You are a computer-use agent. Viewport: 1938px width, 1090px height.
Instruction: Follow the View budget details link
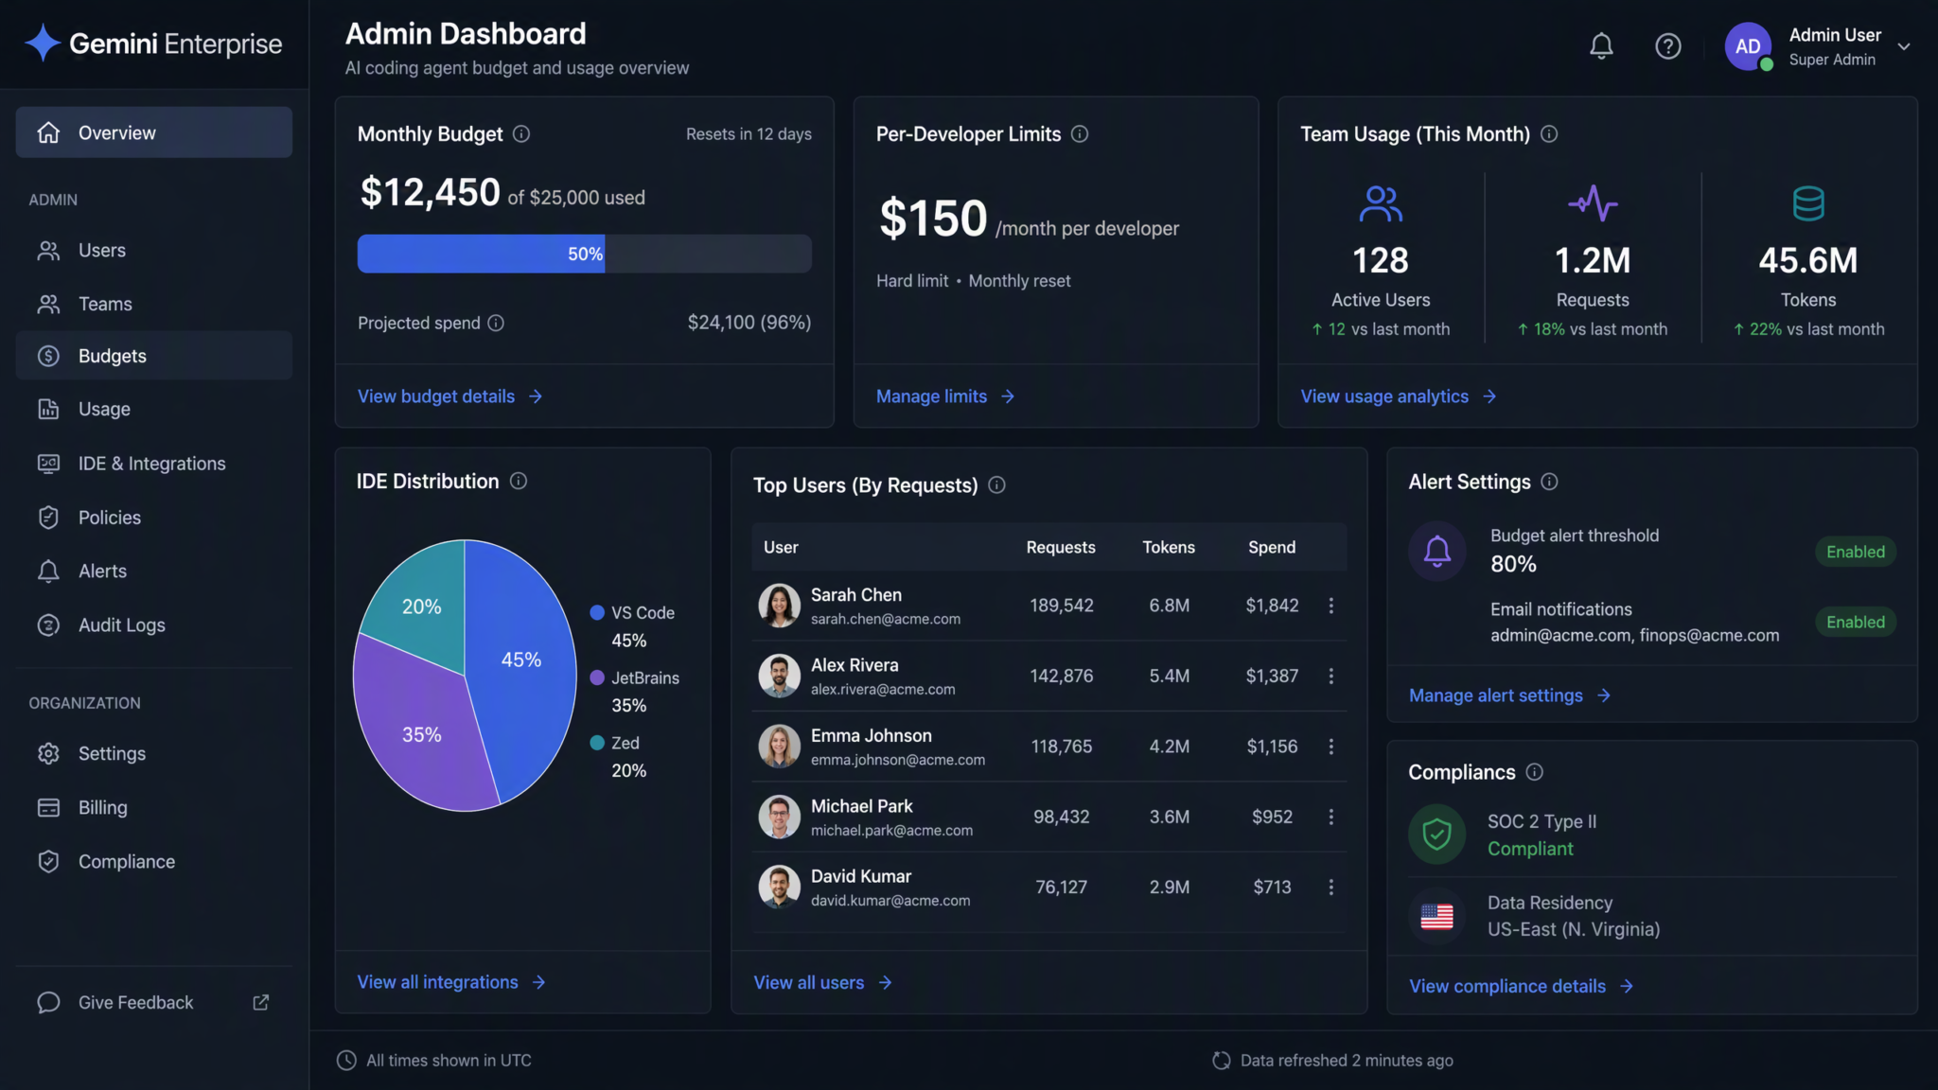point(450,396)
